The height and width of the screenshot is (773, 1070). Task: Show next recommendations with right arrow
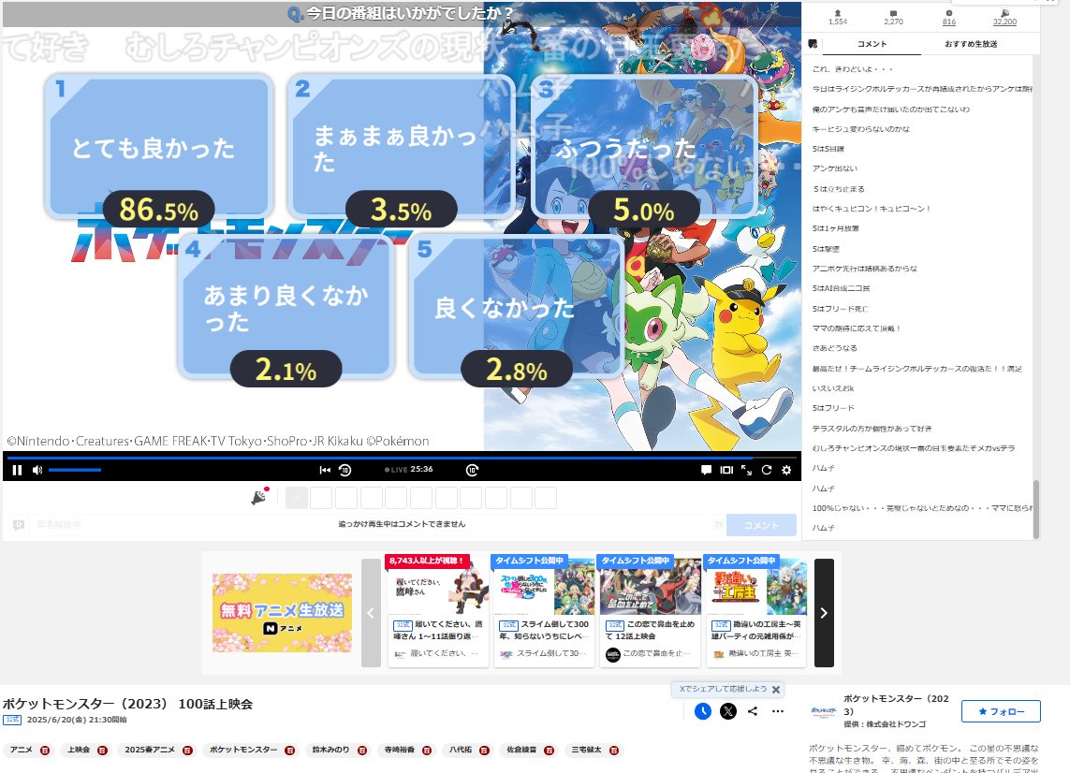[824, 613]
